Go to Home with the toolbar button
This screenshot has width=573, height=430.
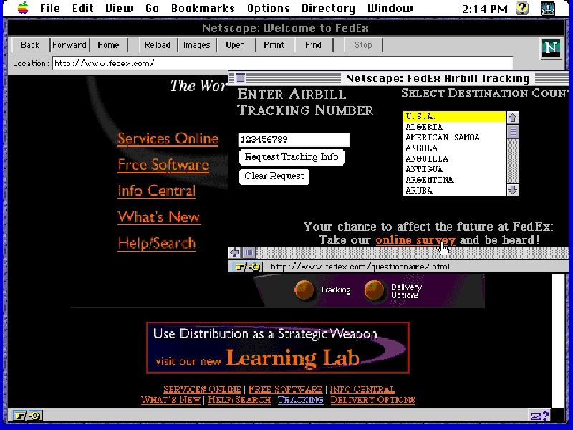click(x=109, y=45)
